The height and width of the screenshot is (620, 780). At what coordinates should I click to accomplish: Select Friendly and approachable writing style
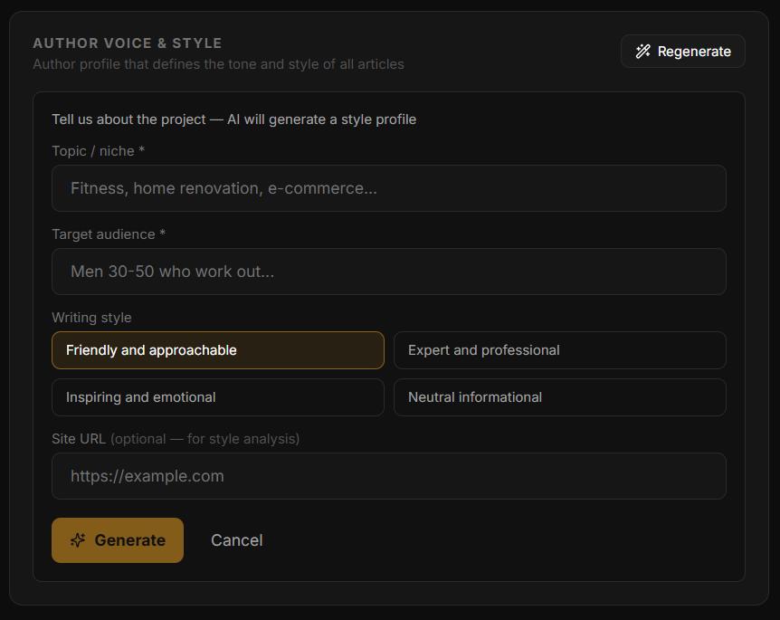[218, 350]
